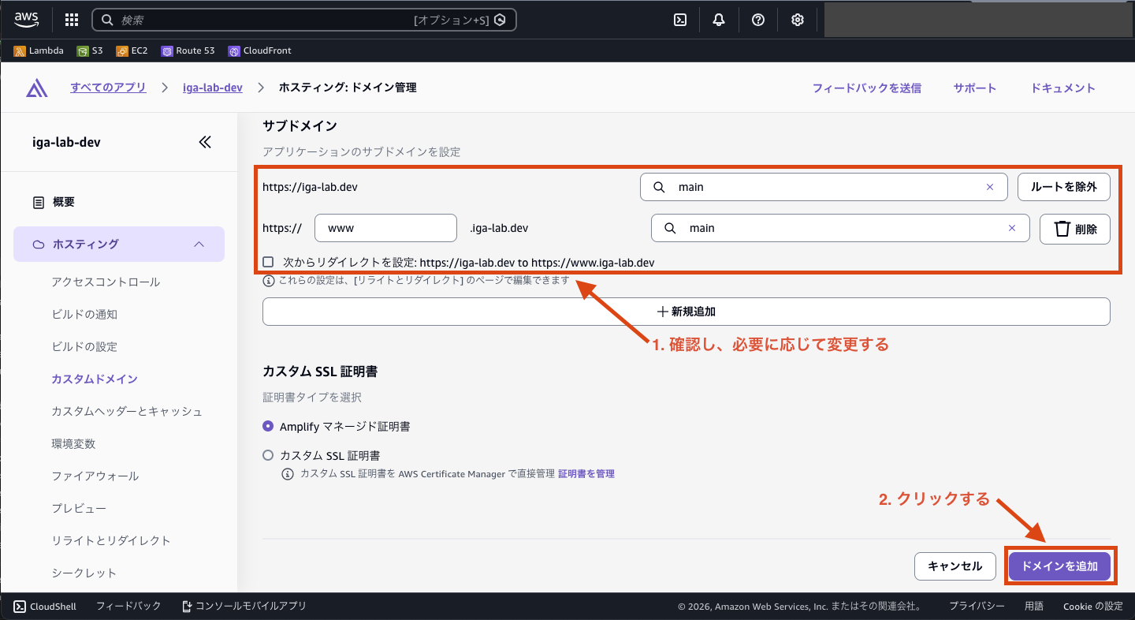Go to アクセスコントロール in sidebar
The image size is (1135, 620).
click(x=106, y=282)
